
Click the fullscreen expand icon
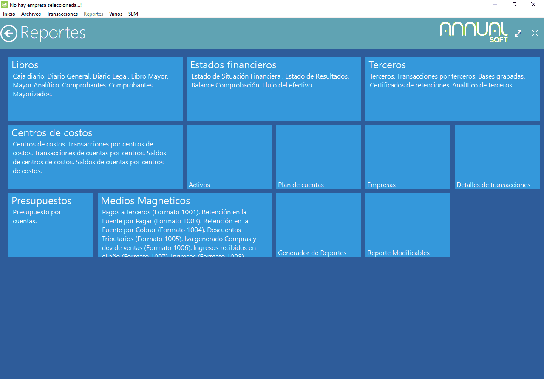[535, 34]
